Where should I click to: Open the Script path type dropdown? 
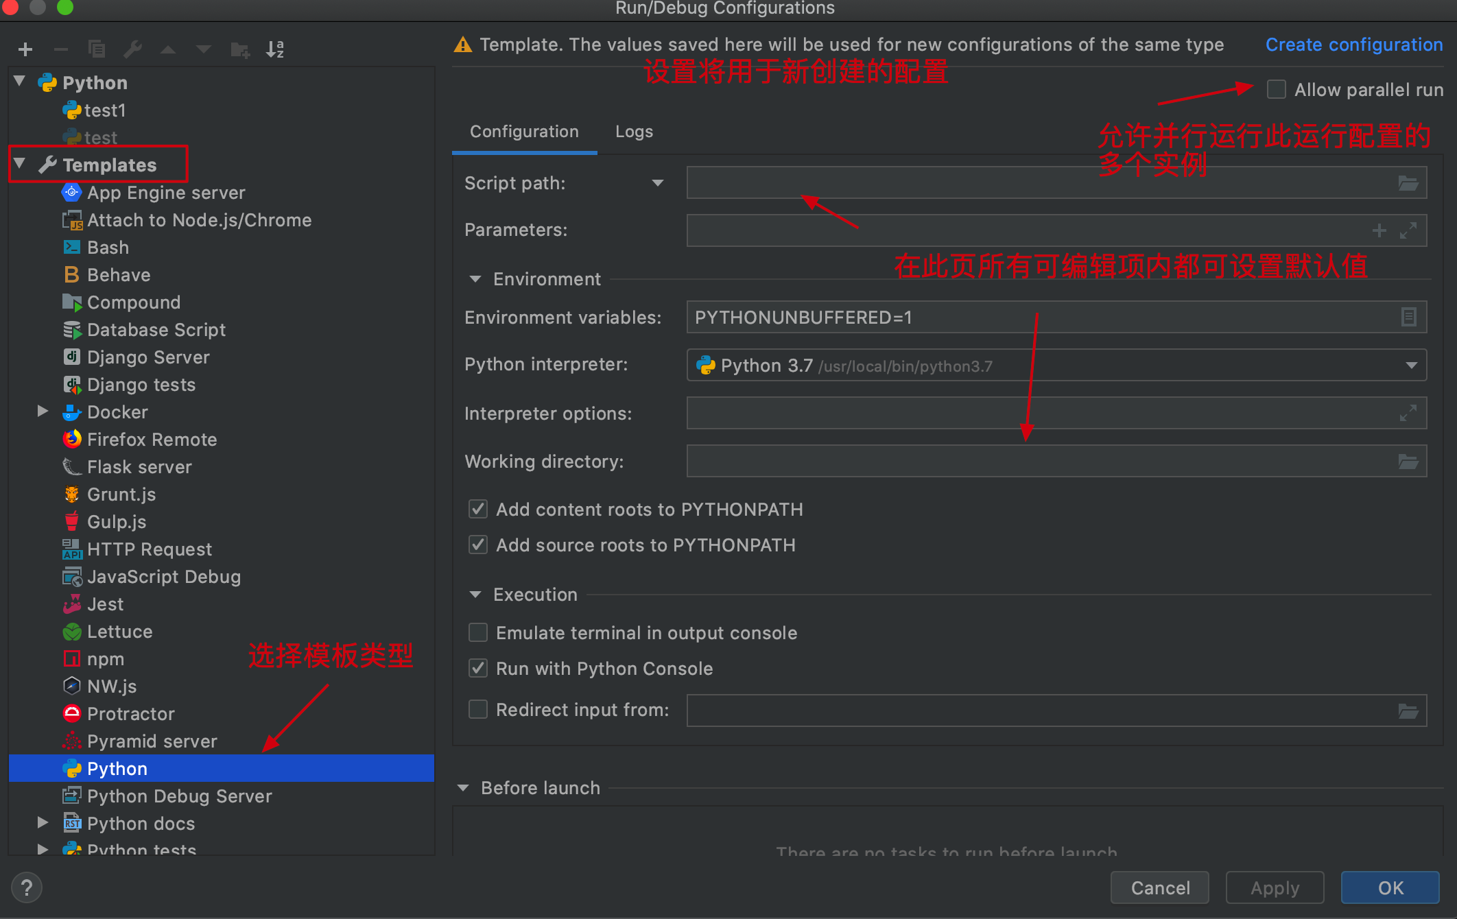[658, 183]
